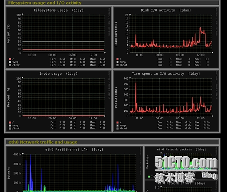Click the 18:00 time label in Time spent in I/O graph
The height and width of the screenshot is (192, 227).
(x=139, y=118)
